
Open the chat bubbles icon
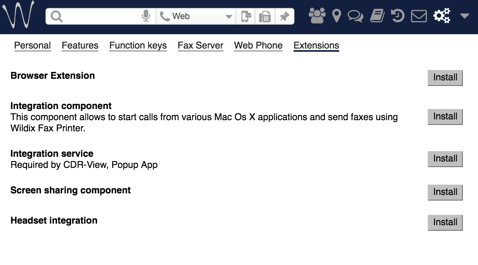click(355, 16)
